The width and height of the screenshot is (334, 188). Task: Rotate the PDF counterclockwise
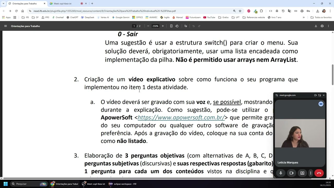[x=177, y=26]
